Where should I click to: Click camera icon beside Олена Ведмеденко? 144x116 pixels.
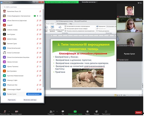coord(40,16)
